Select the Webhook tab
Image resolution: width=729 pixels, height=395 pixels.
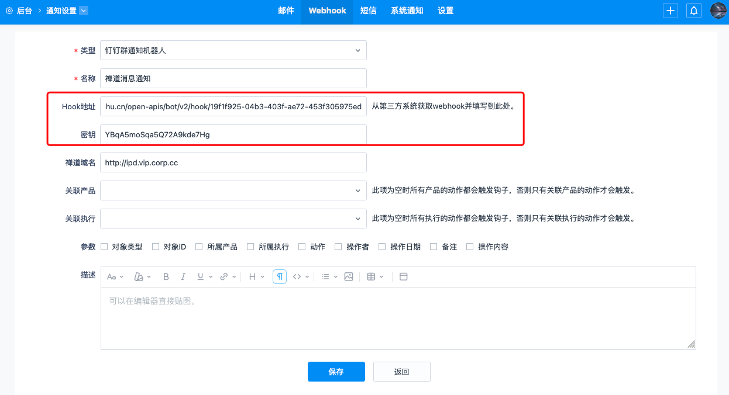pyautogui.click(x=327, y=11)
